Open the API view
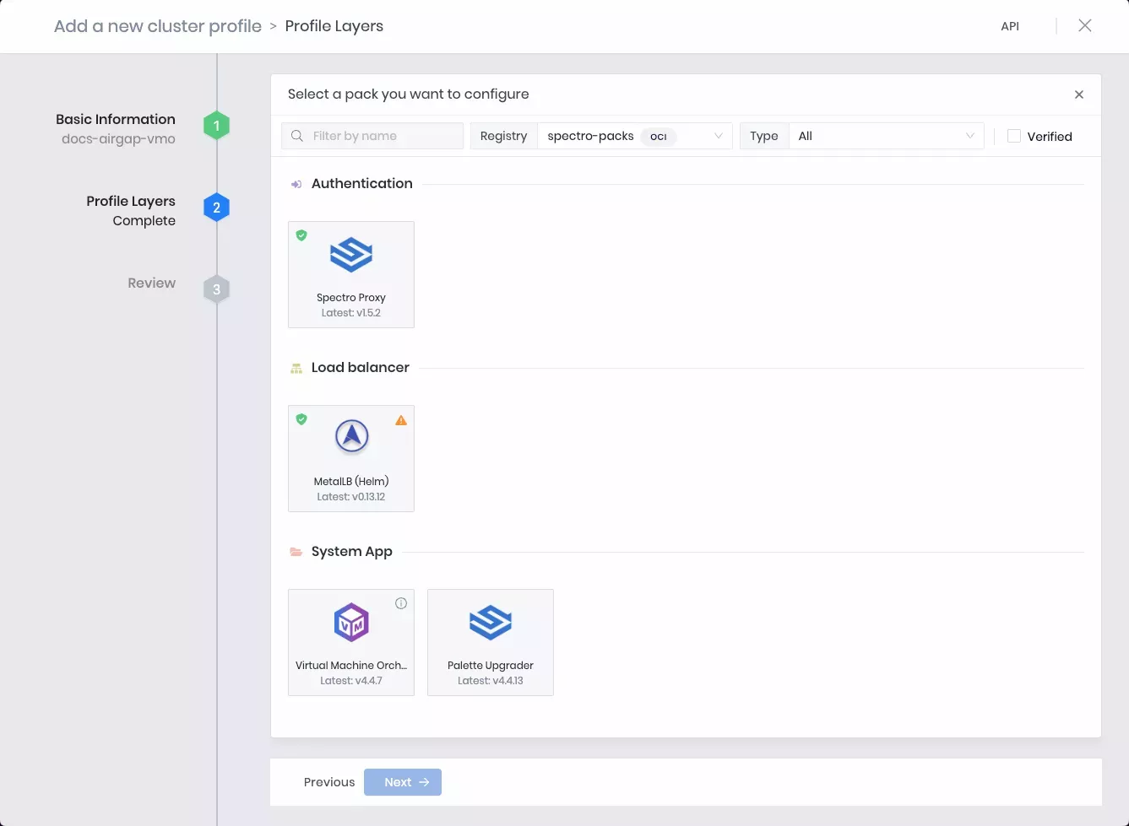Screen dimensions: 1129x826 1010,26
